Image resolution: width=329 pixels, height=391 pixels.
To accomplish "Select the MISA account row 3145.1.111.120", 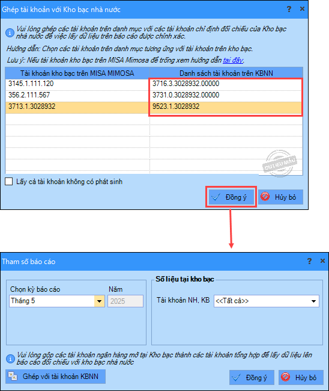I will [77, 84].
